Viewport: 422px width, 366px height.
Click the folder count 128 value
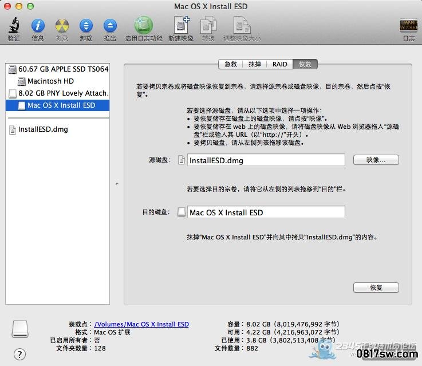click(x=100, y=348)
